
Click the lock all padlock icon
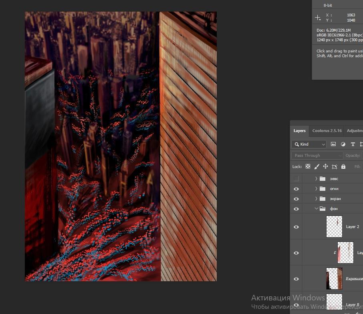click(343, 166)
